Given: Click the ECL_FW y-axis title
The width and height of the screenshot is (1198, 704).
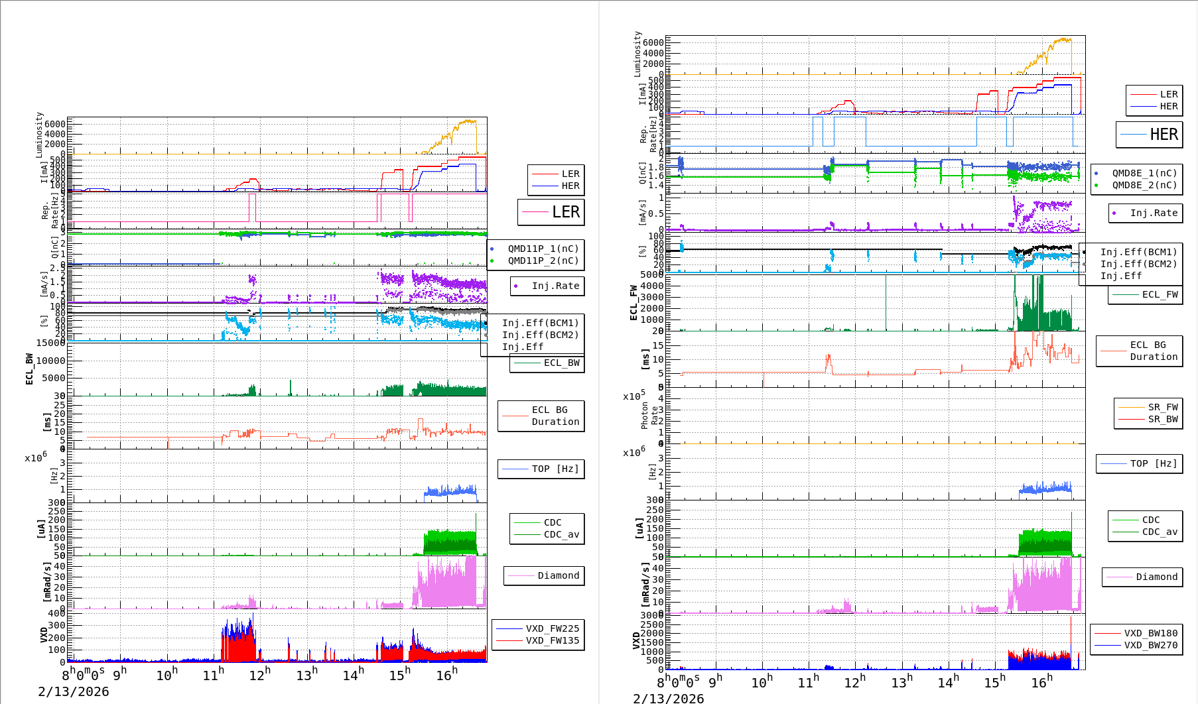Looking at the screenshot, I should coord(633,302).
